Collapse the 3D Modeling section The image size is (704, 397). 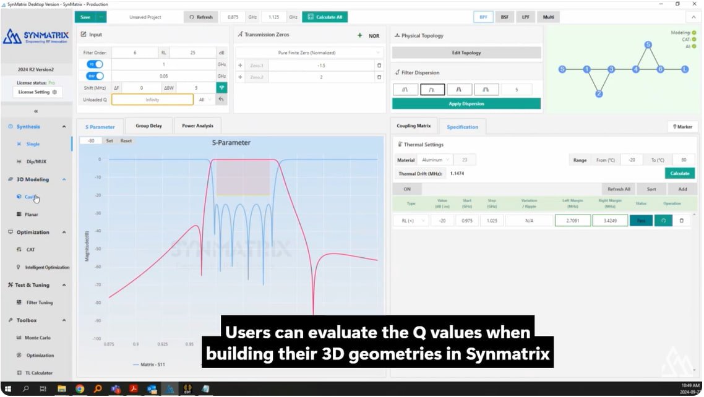click(x=64, y=179)
